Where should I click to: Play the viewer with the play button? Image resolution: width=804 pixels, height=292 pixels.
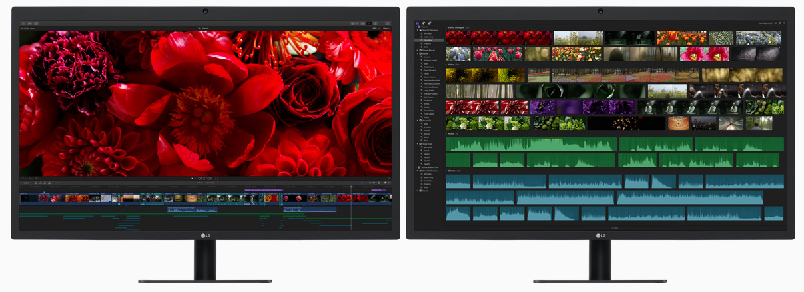(x=192, y=179)
